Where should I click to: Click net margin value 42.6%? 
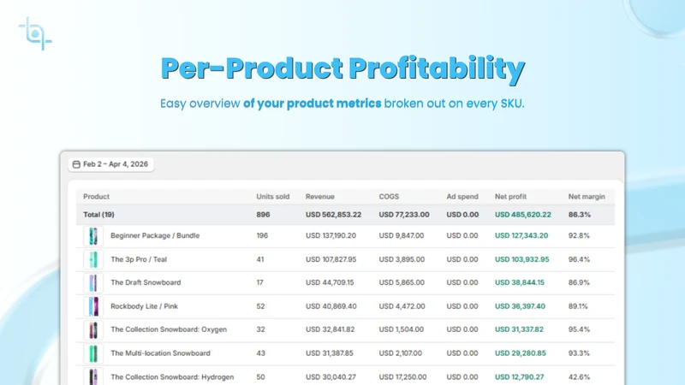point(579,376)
